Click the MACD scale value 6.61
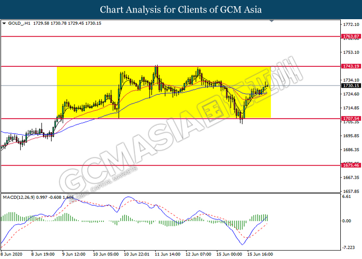362x259 pixels. click(x=346, y=196)
